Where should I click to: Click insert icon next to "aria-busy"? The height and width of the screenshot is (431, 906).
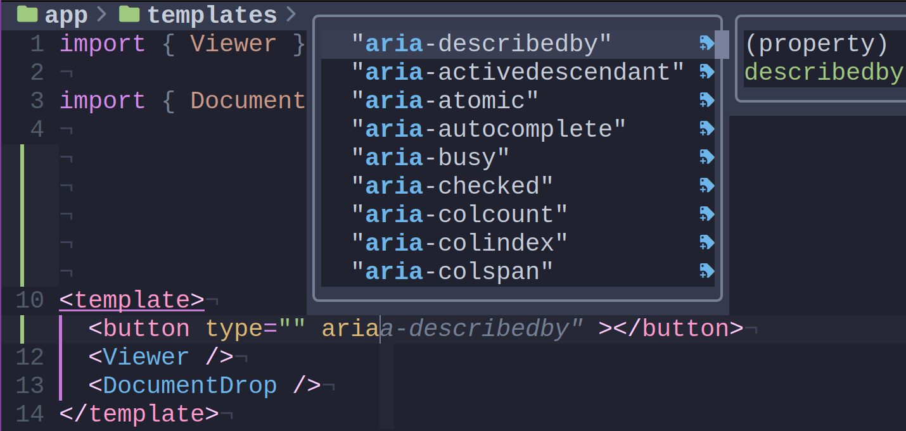[706, 157]
